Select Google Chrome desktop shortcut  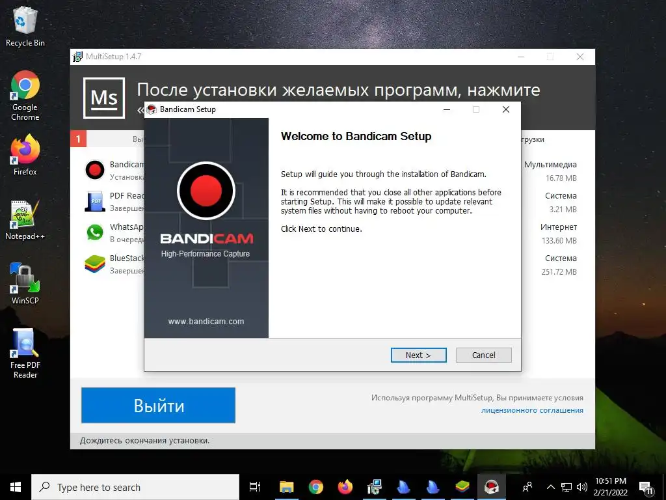(x=25, y=96)
